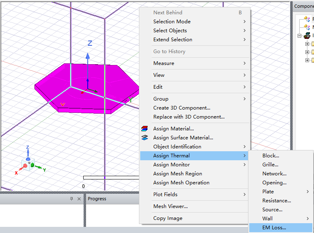Click the stacked books library icon in tree

307,36
